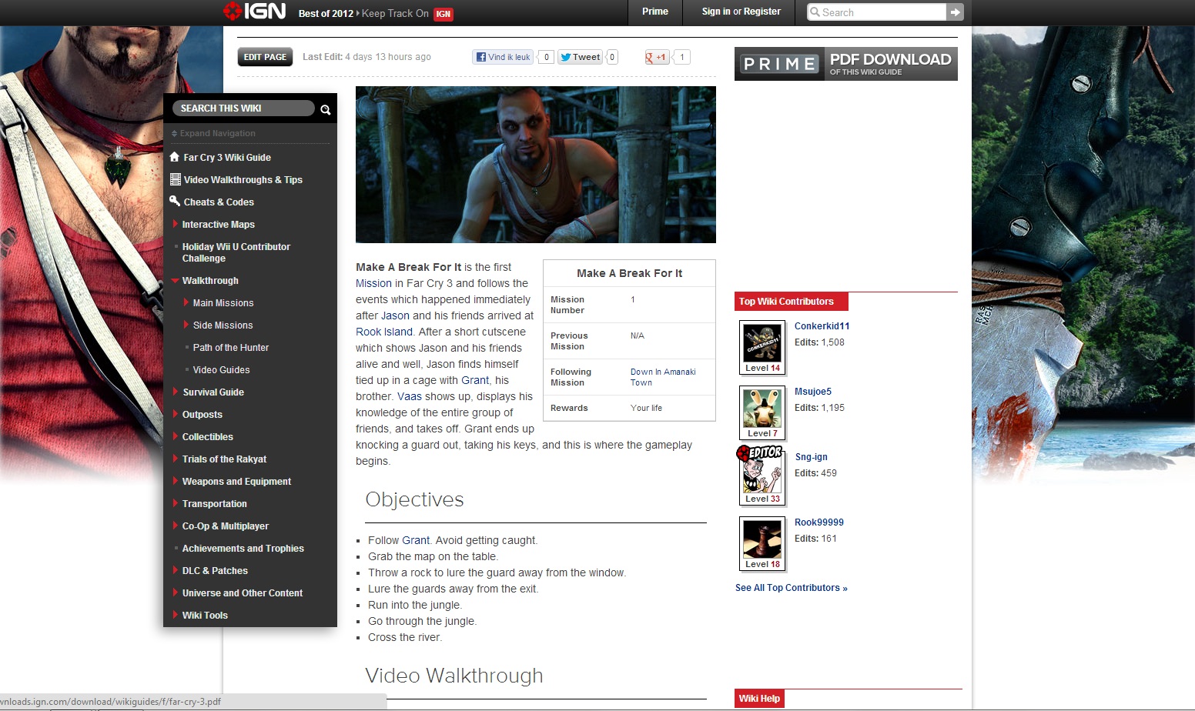Click the Tweet button
This screenshot has width=1195, height=711.
(580, 57)
